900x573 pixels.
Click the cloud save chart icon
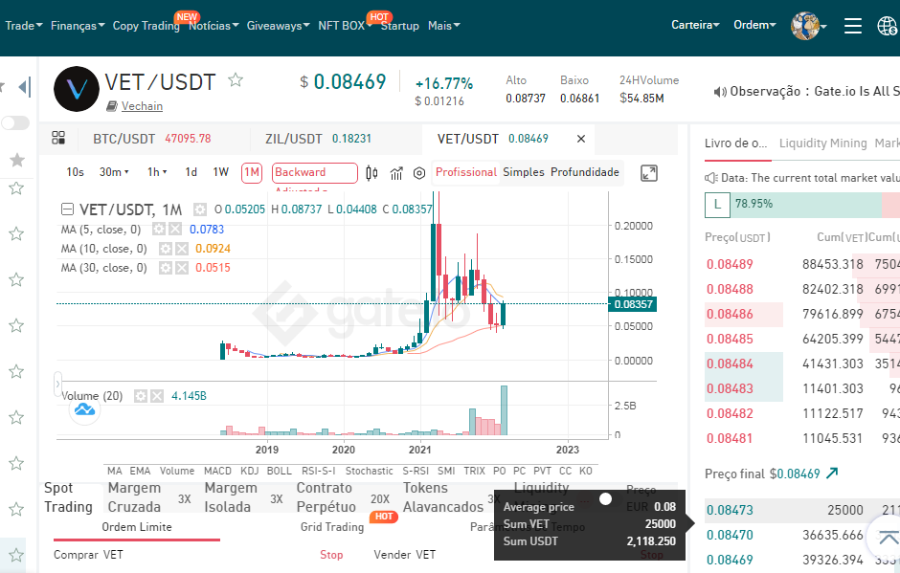84,409
